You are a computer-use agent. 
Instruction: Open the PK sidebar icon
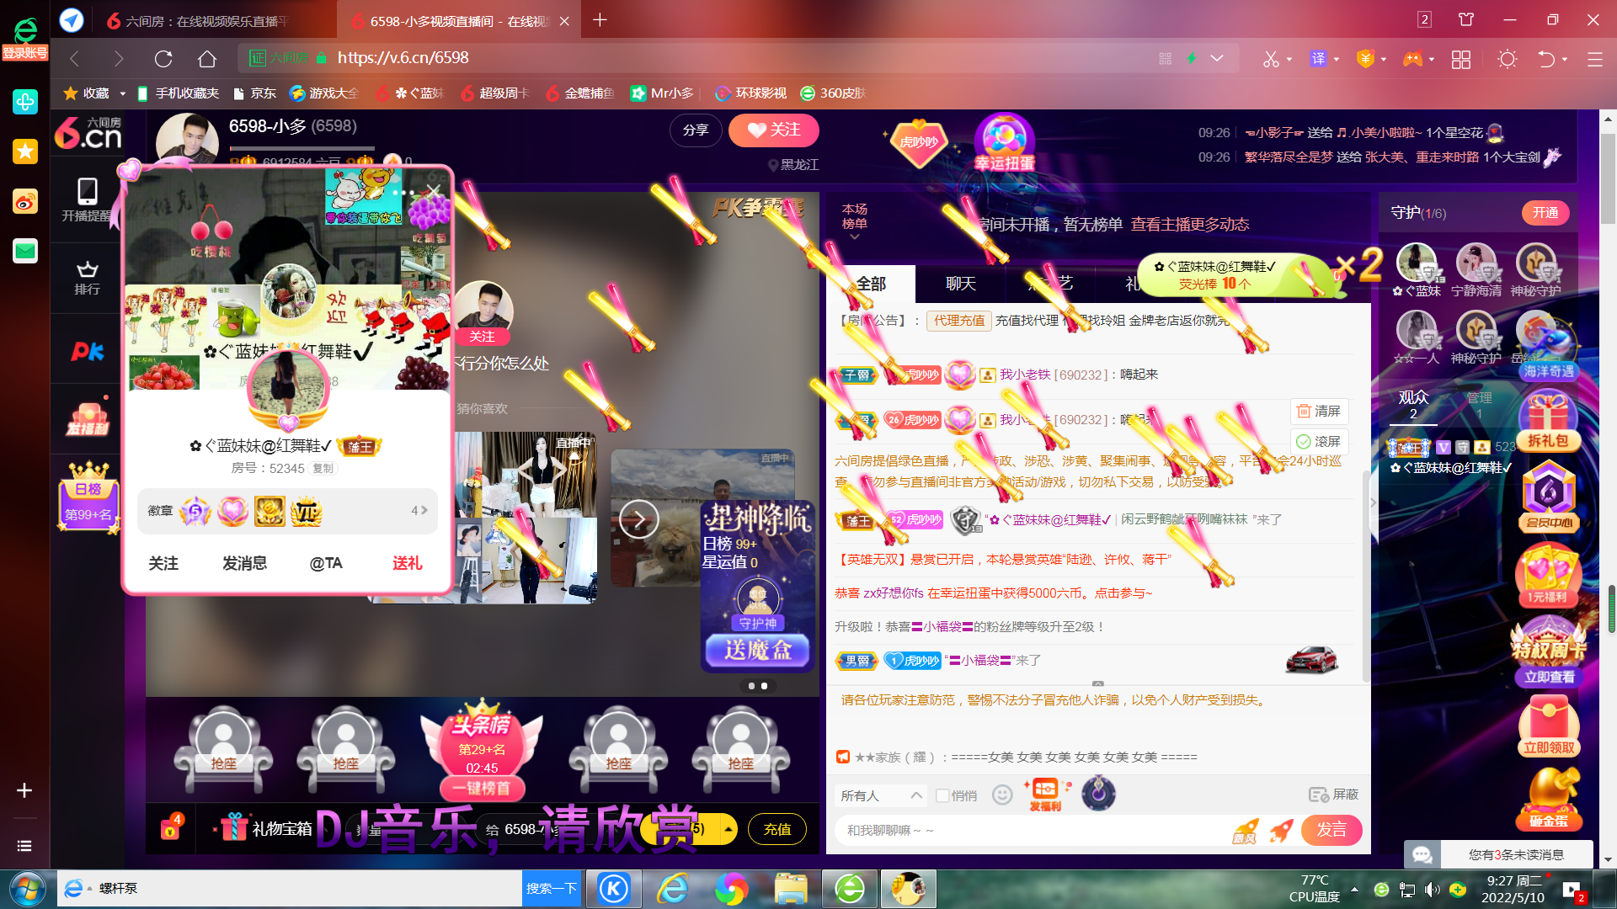click(88, 351)
